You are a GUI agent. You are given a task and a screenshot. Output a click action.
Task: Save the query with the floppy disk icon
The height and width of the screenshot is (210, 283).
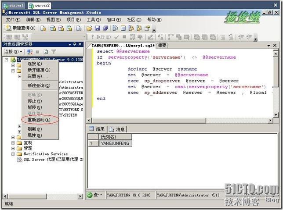(97, 28)
